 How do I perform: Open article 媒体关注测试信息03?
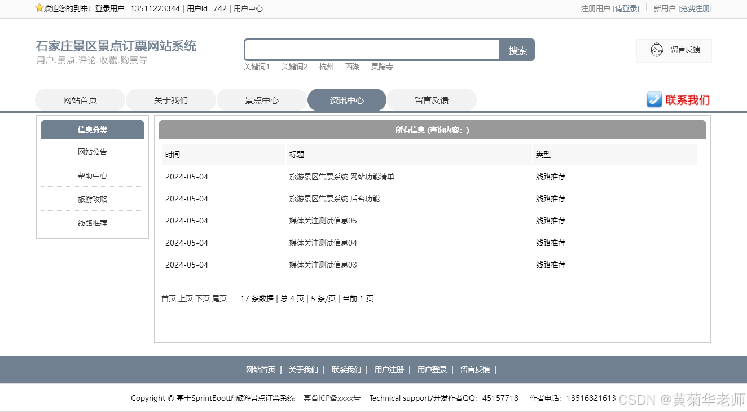[x=323, y=265]
